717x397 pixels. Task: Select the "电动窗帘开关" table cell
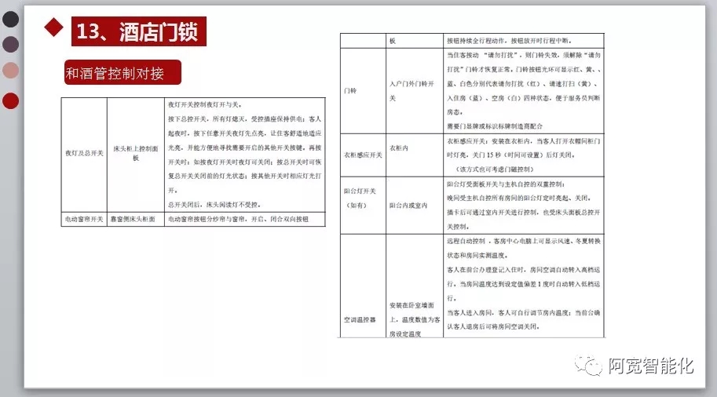tap(82, 220)
